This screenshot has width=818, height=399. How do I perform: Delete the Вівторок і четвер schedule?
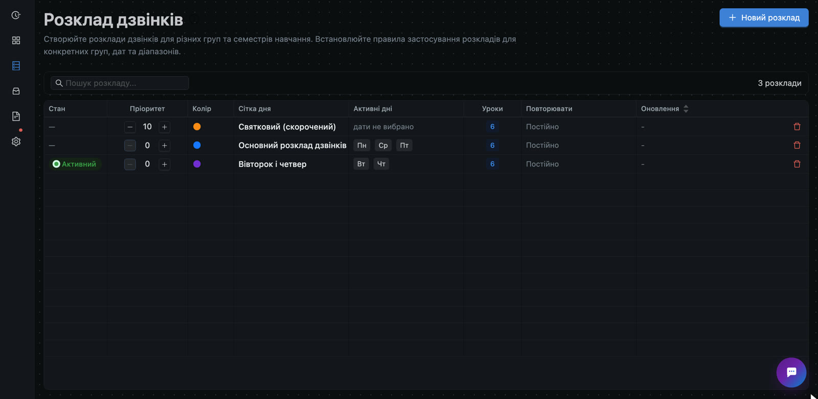click(x=797, y=164)
